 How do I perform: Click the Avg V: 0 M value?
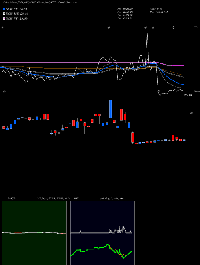156,8
